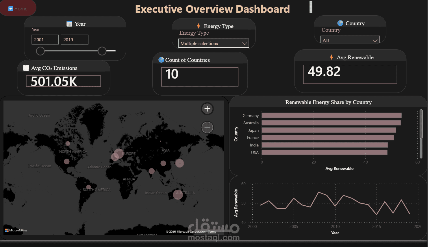Click the India bubble on map
428x247 pixels.
[x=152, y=171]
